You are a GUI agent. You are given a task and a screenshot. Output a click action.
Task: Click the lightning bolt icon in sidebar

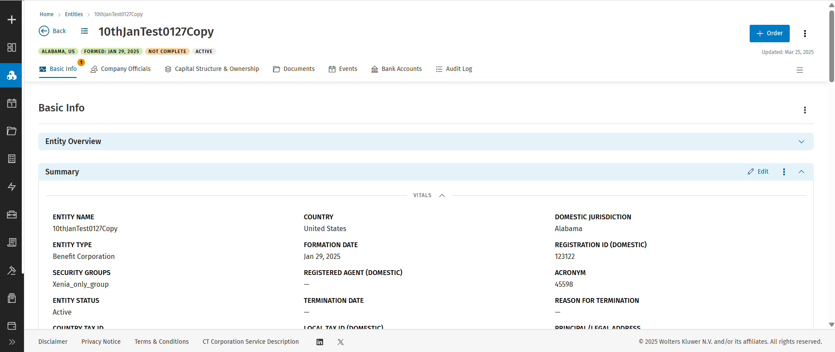click(x=12, y=187)
